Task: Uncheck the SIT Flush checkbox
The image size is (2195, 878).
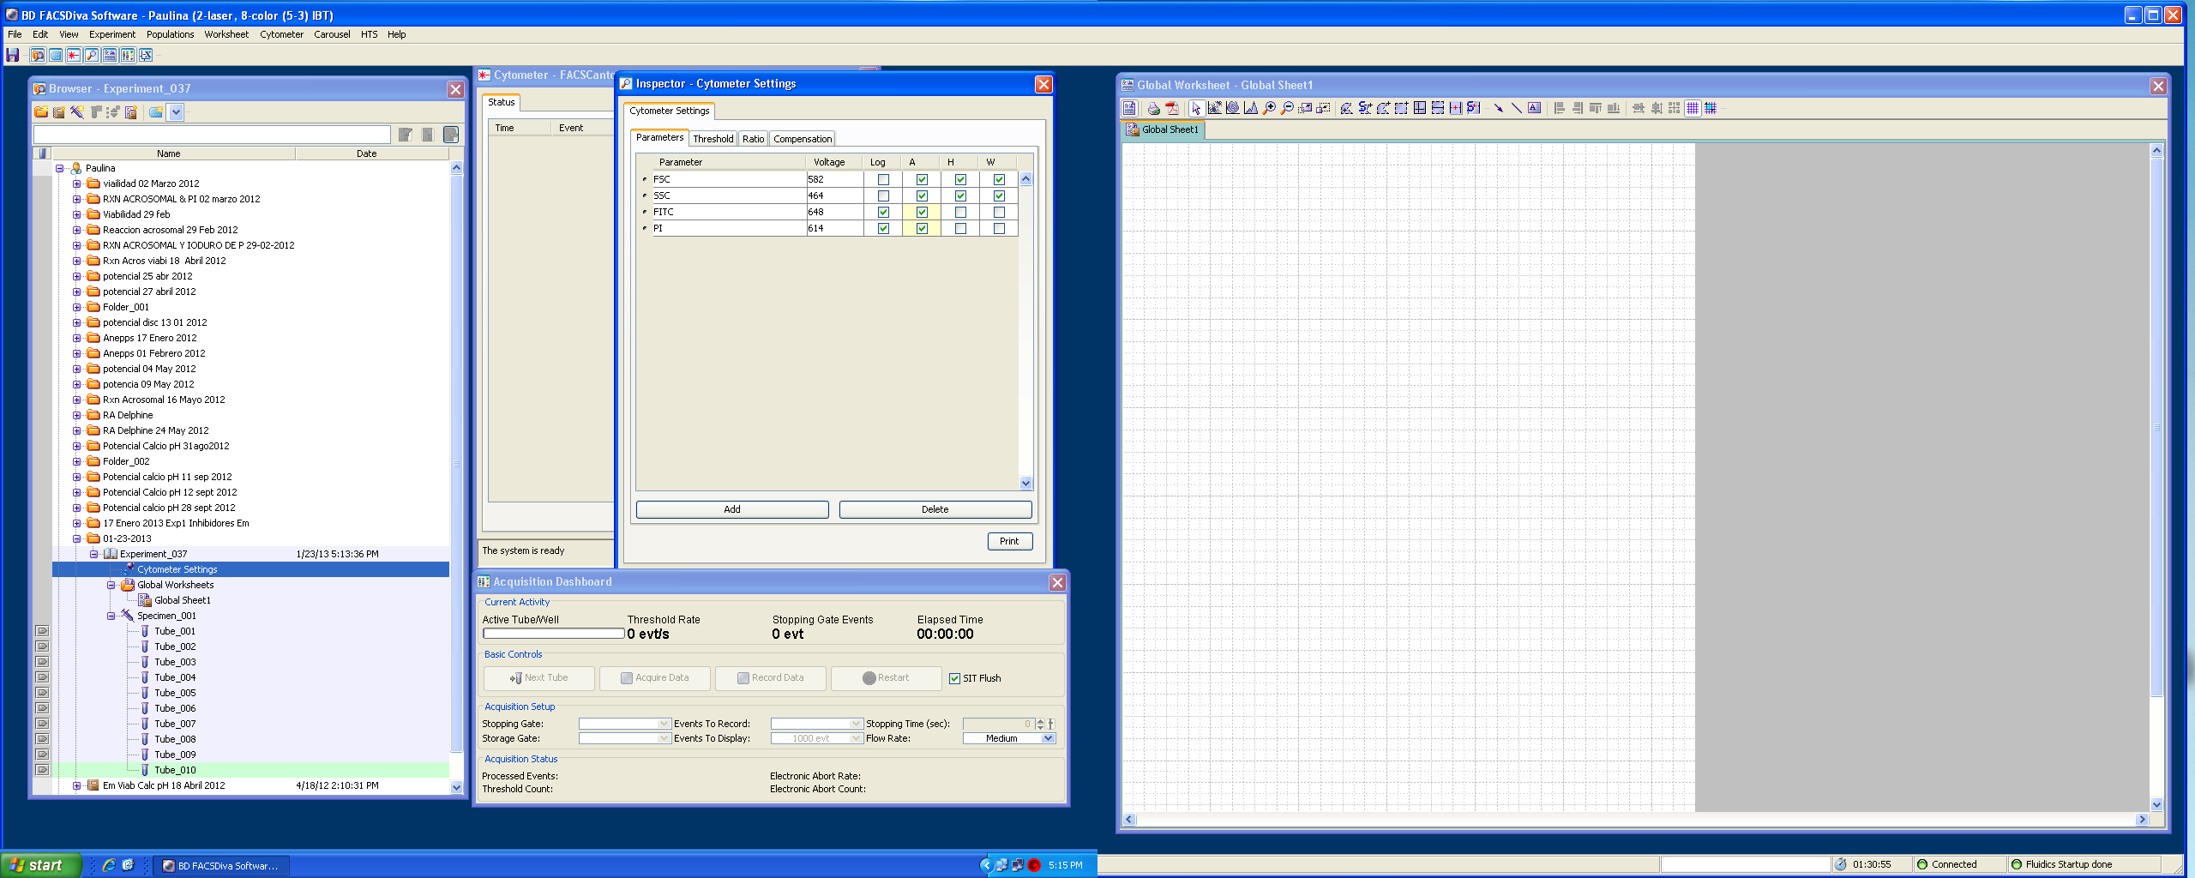Action: pyautogui.click(x=954, y=678)
